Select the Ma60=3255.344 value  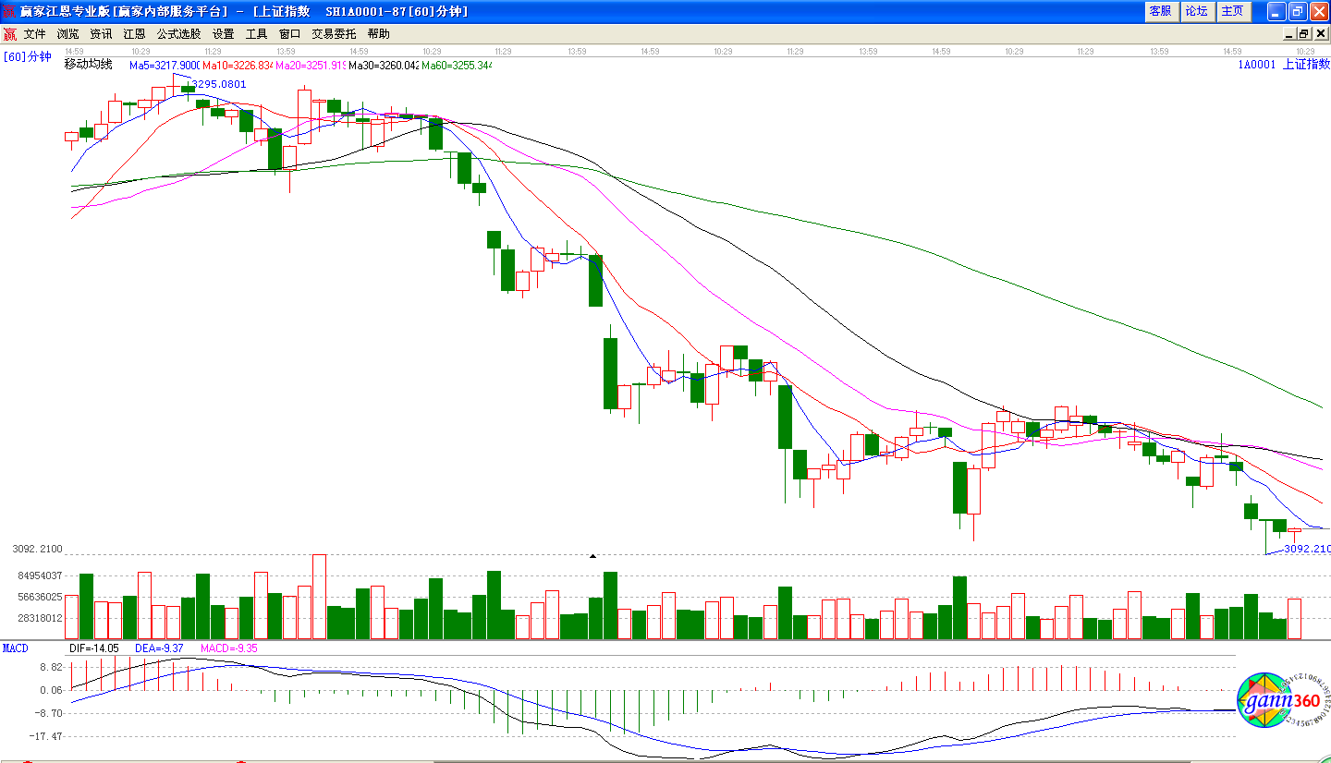point(457,66)
